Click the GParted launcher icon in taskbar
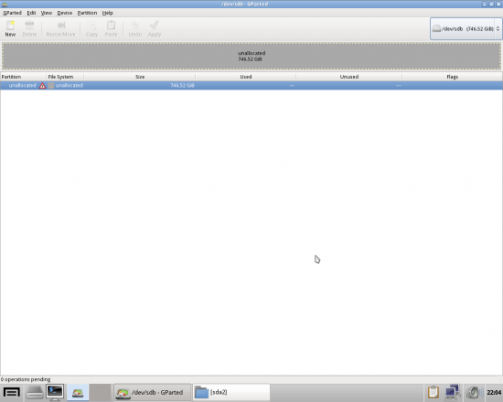 point(78,392)
